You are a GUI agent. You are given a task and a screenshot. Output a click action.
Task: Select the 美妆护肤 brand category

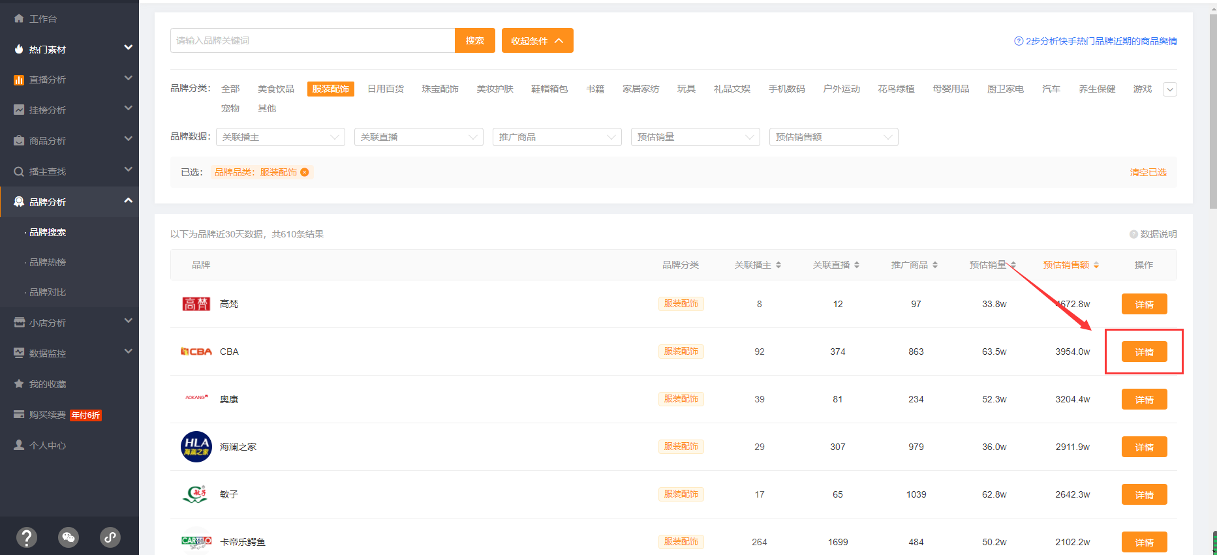click(x=495, y=89)
